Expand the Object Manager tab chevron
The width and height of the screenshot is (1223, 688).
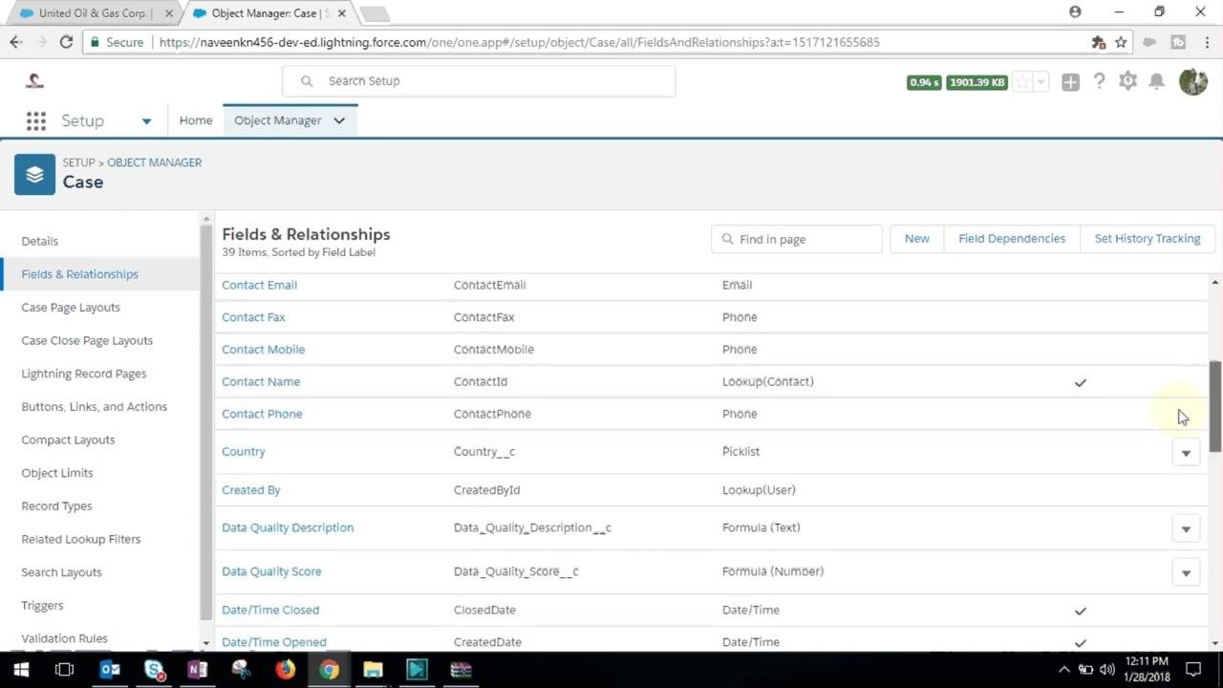[x=339, y=120]
